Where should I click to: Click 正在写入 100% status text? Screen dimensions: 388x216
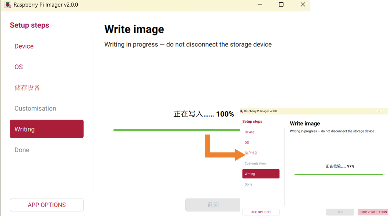coord(204,114)
